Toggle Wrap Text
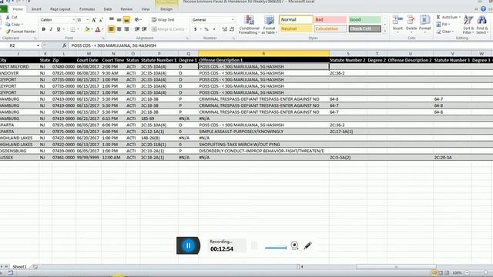Image resolution: width=493 pixels, height=277 pixels. click(x=163, y=20)
